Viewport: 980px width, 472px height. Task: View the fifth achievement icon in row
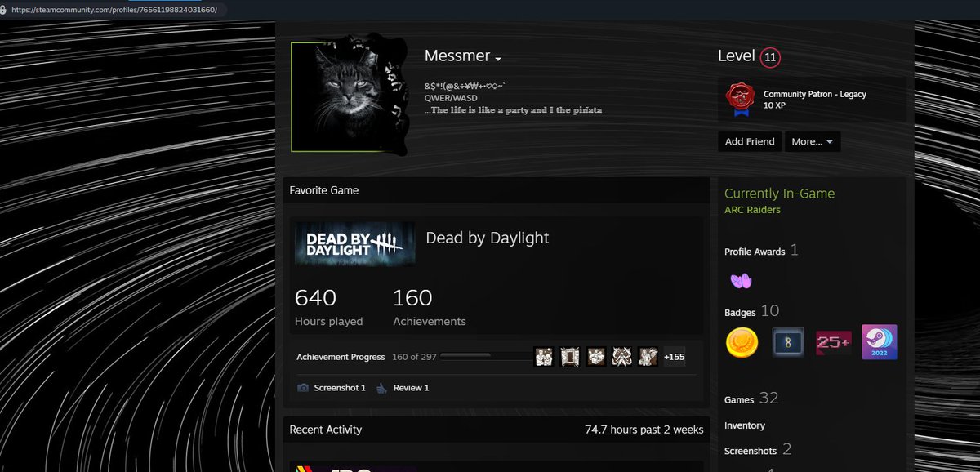[x=648, y=357]
